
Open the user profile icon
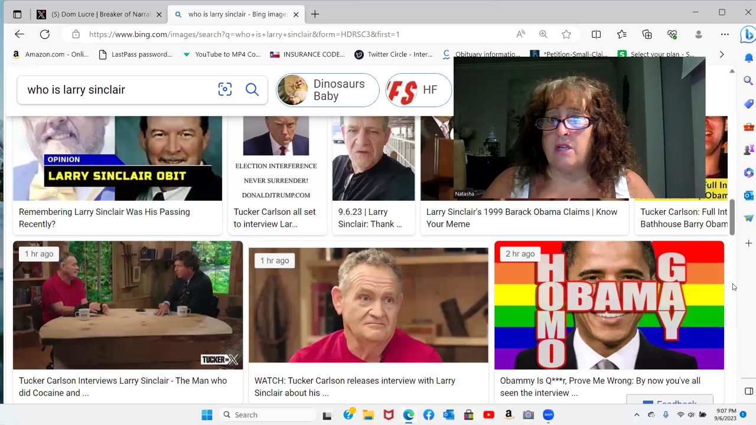point(699,34)
